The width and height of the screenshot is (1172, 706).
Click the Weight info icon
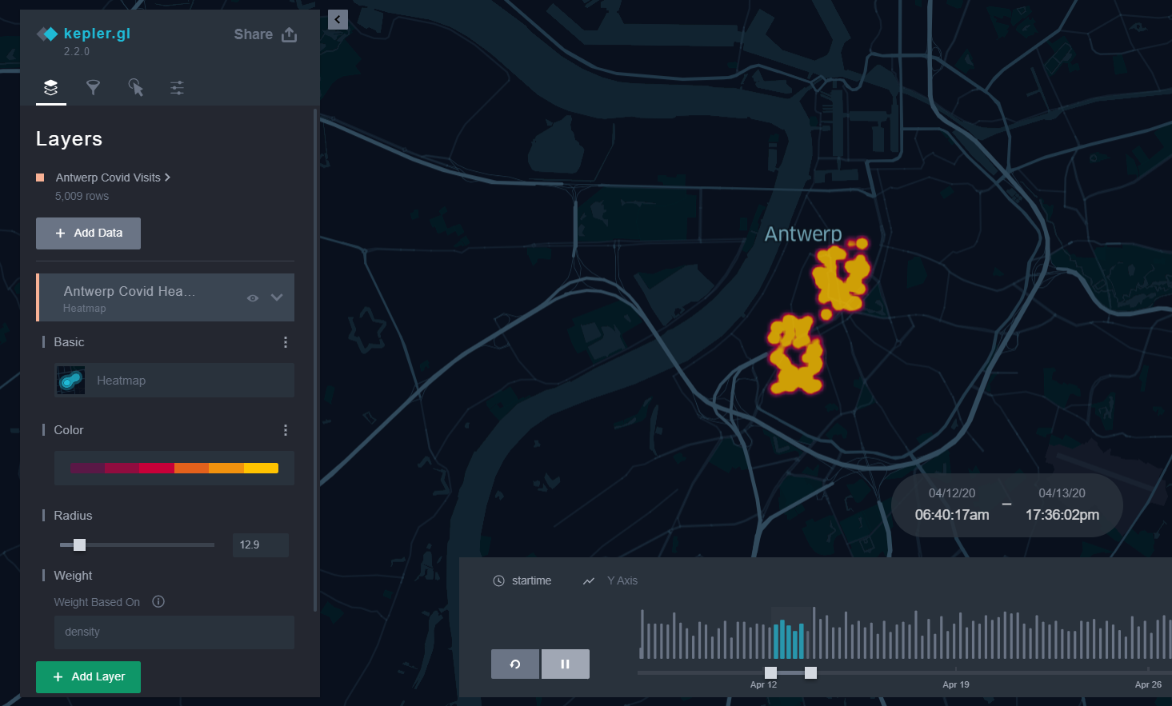(158, 601)
